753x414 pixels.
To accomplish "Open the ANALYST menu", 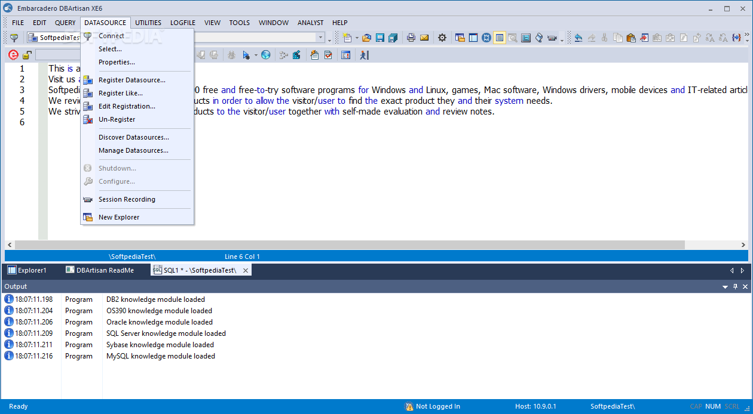I will click(310, 23).
